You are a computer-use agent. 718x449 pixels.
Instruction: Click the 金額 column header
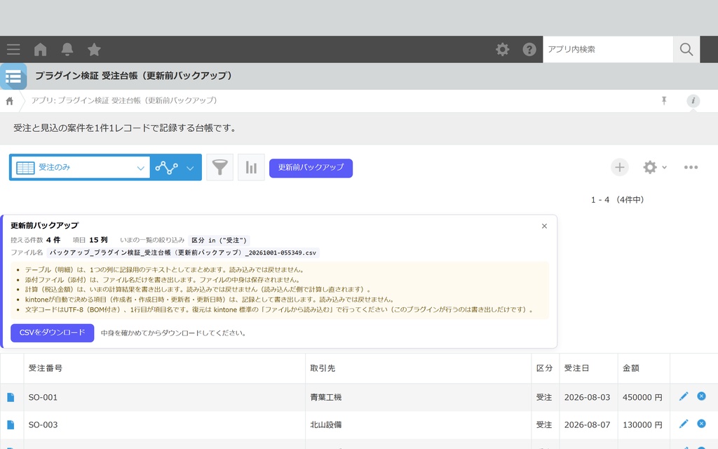pos(644,368)
